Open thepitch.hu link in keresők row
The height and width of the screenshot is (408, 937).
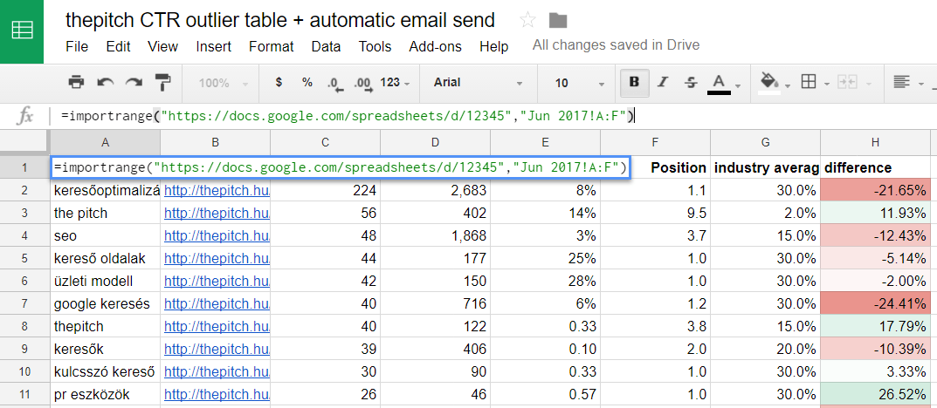pyautogui.click(x=217, y=349)
